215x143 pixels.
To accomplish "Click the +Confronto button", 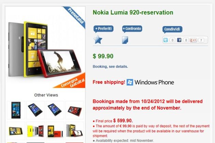I will click(x=132, y=29).
